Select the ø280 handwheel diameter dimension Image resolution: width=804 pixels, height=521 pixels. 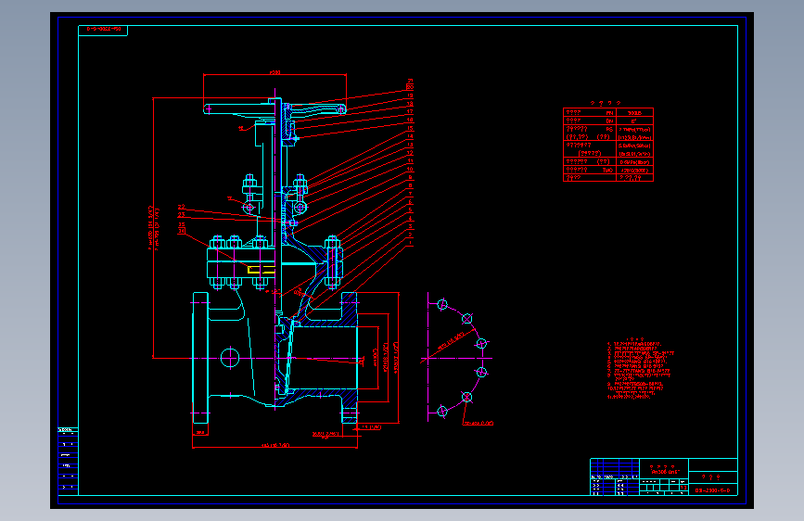coord(274,73)
